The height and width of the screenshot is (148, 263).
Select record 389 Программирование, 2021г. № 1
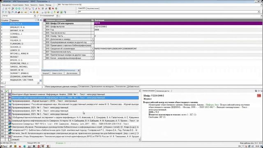tap(69, 108)
